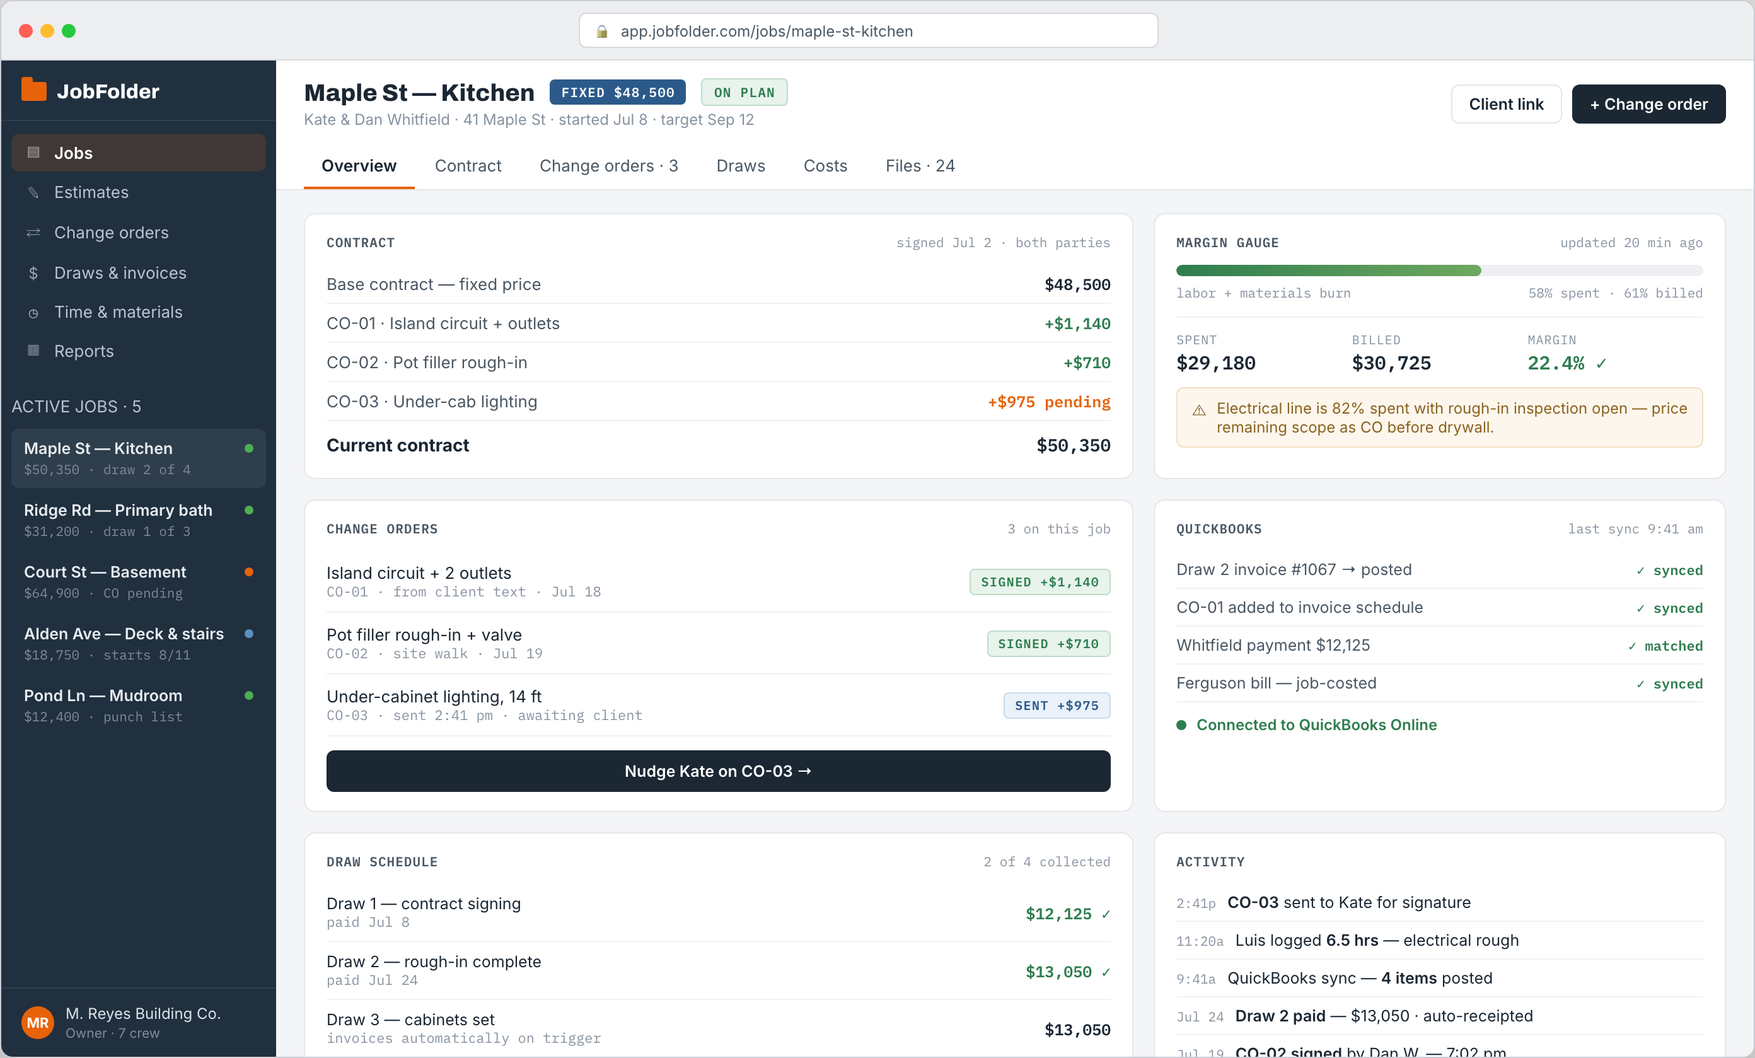Click 'Whitfield payment $12,125' row

tap(1439, 646)
